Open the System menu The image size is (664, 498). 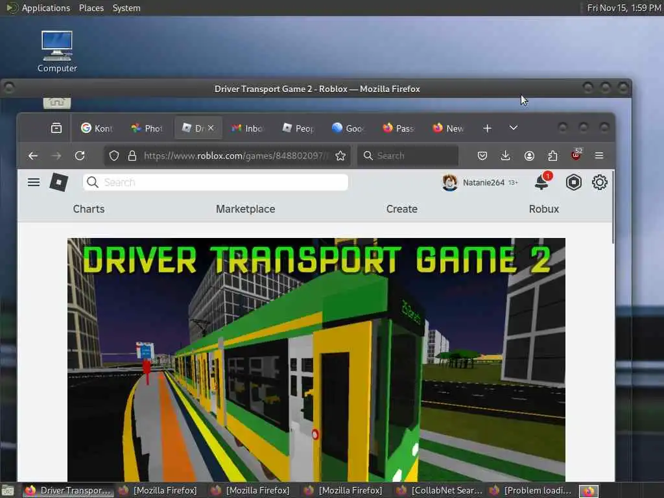point(126,8)
